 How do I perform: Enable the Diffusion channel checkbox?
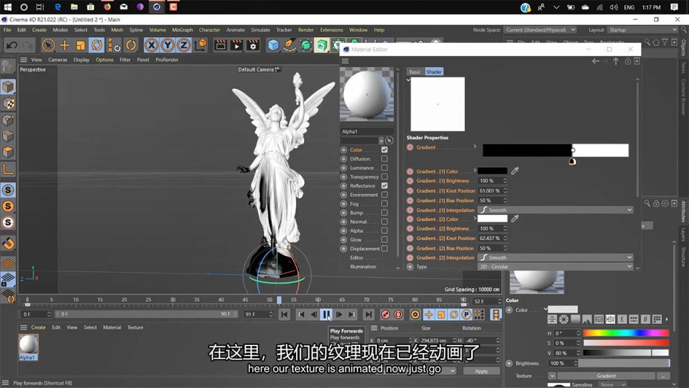[384, 159]
